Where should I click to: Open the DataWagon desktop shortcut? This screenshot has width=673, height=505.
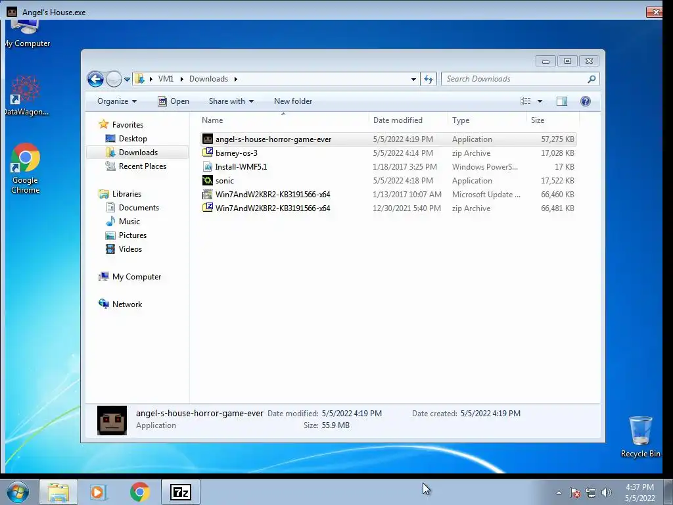pyautogui.click(x=26, y=95)
